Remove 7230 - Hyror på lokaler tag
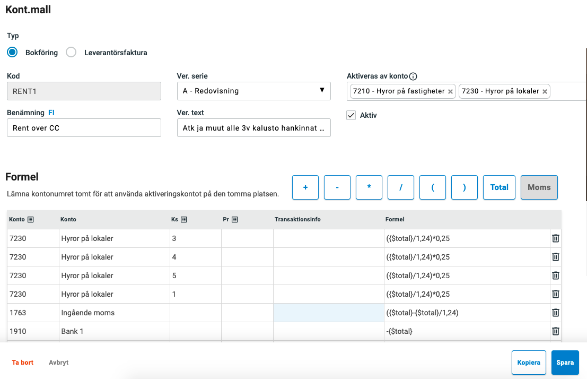 [545, 91]
